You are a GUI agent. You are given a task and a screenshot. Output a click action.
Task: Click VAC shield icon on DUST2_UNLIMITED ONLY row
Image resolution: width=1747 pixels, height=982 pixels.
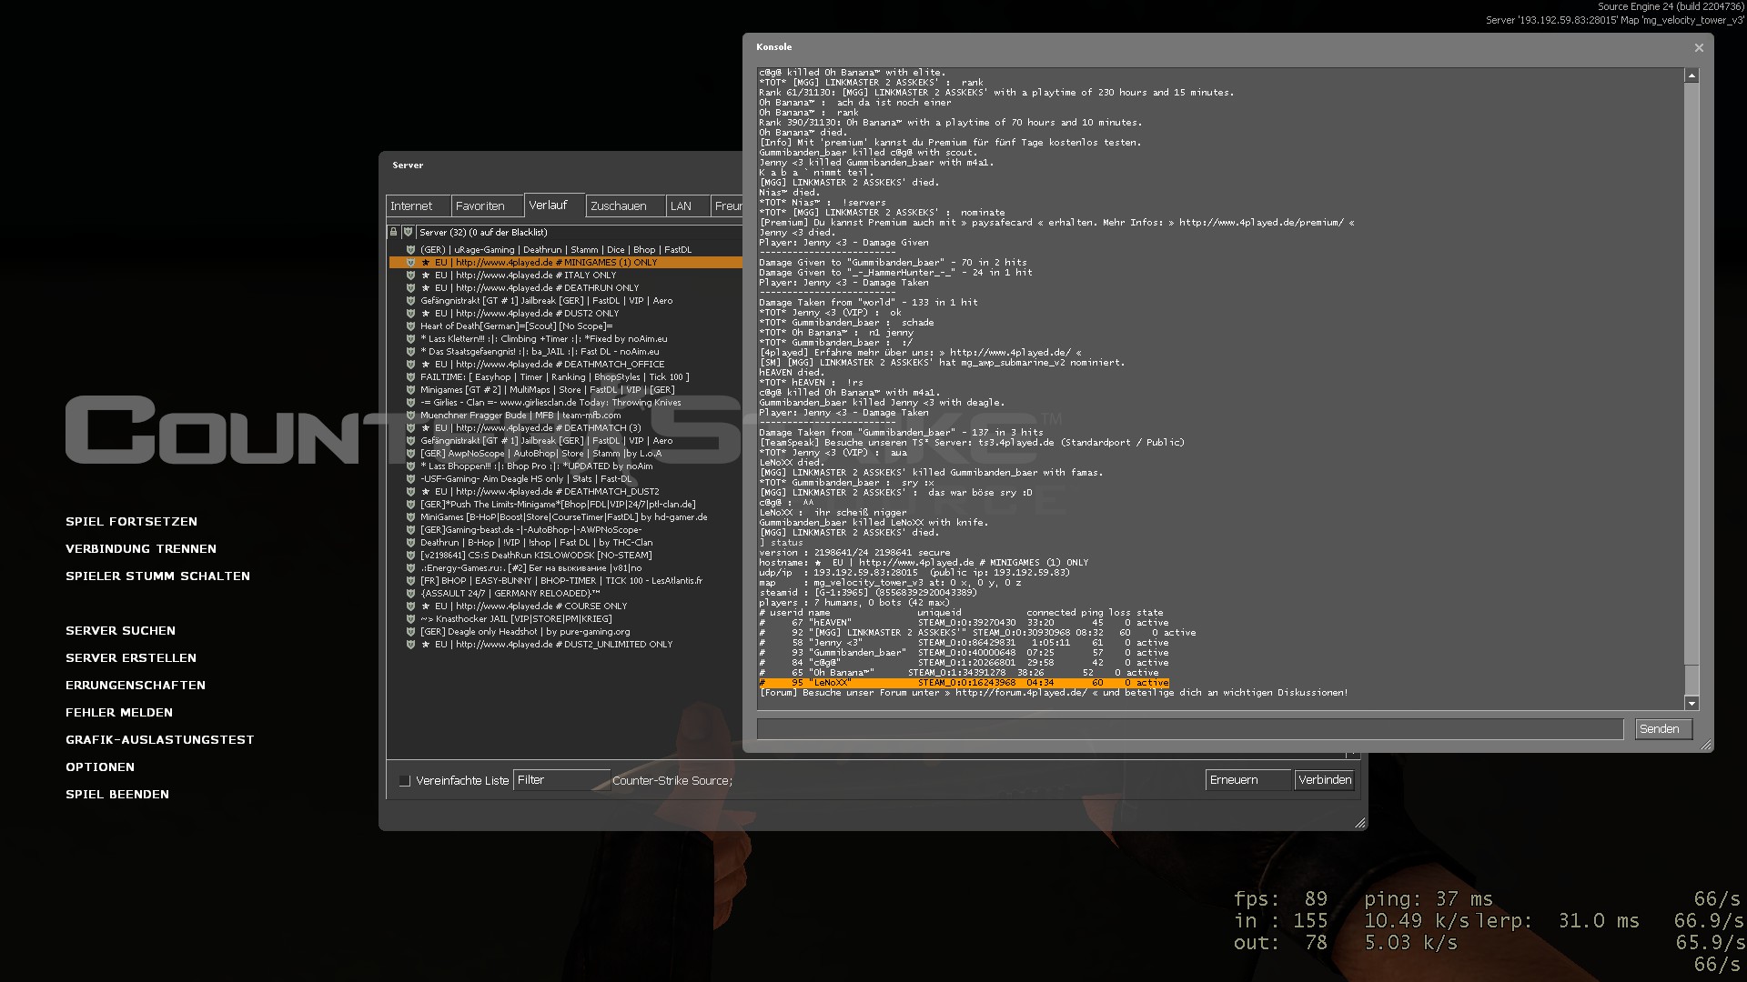410,644
